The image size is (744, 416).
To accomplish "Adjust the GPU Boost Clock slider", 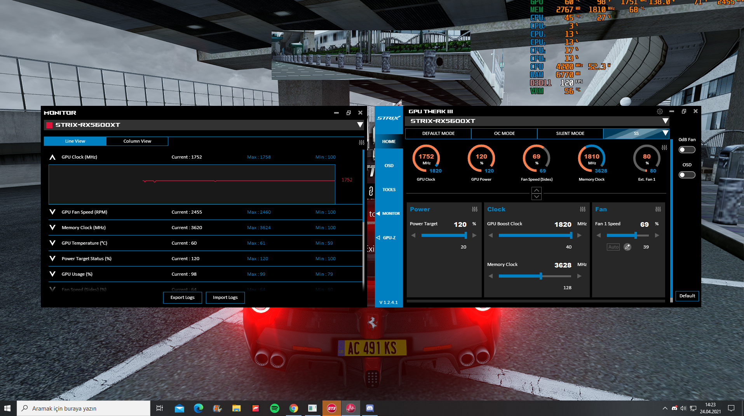I will pyautogui.click(x=535, y=235).
